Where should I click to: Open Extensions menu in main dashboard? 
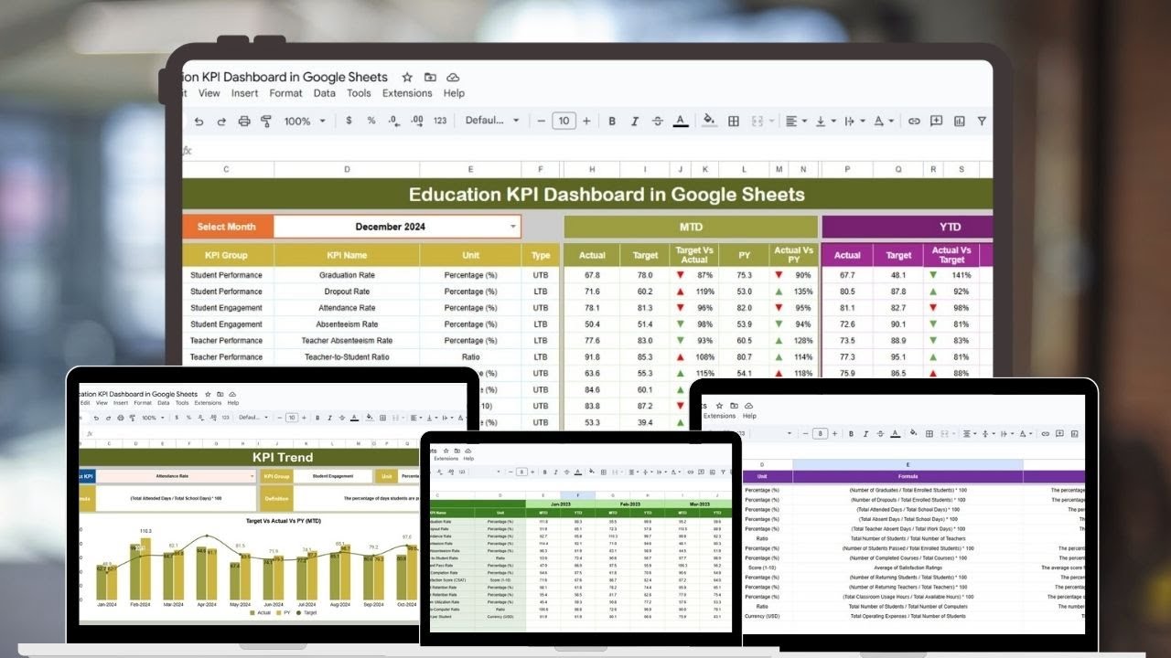[x=407, y=93]
